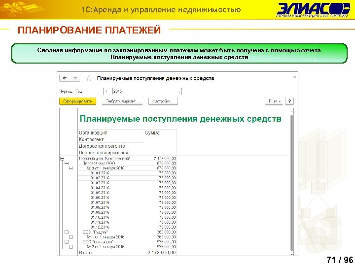The width and height of the screenshot is (355, 266).
Task: Open the Еще dropdown menu
Action: [x=274, y=101]
